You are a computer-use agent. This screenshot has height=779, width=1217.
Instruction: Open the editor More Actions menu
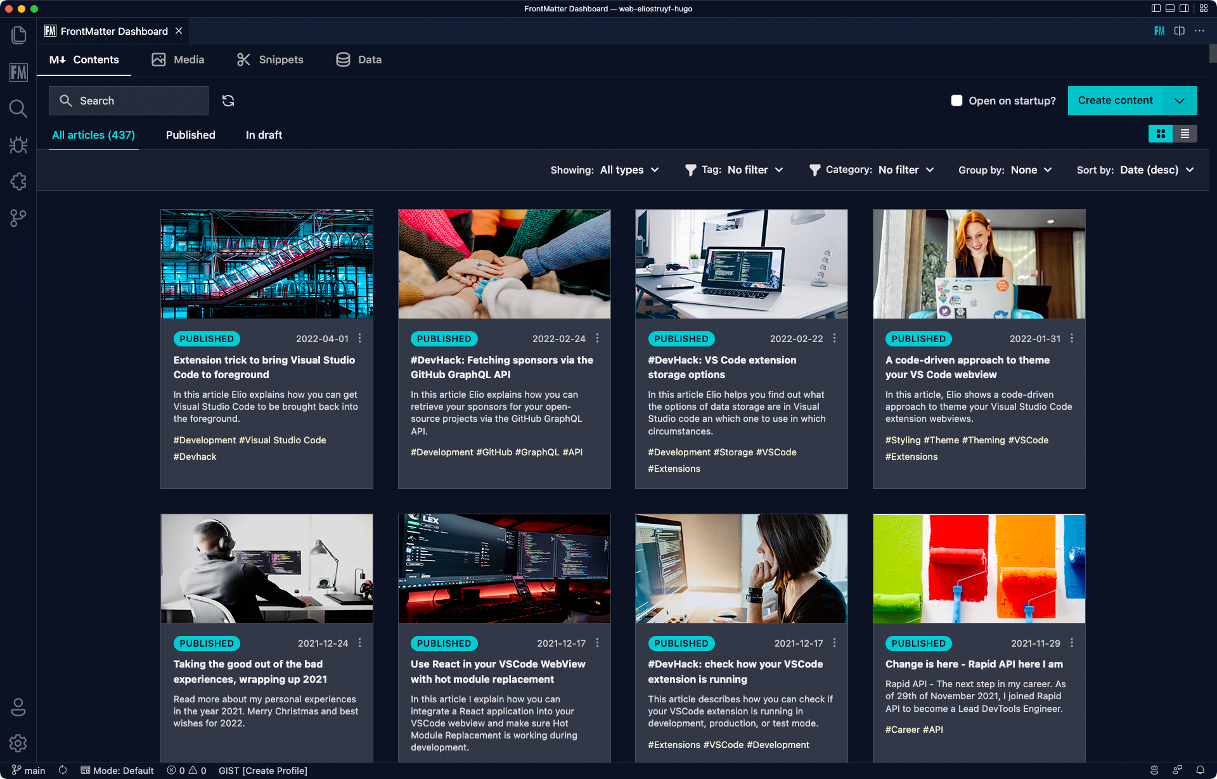(x=1200, y=31)
